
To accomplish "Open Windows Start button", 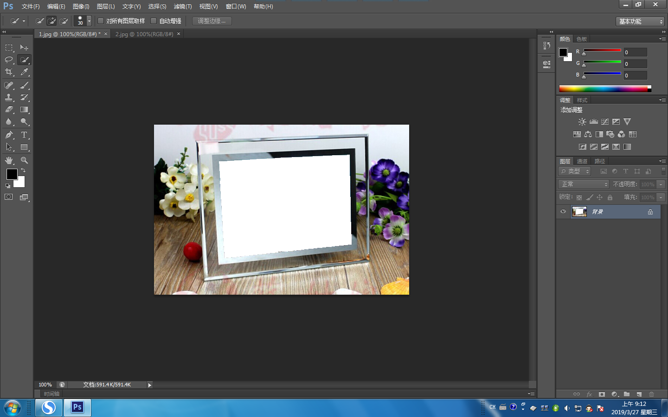I will [13, 408].
